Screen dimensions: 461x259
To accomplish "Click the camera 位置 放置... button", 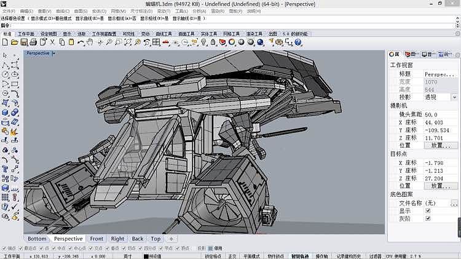I will [x=441, y=145].
